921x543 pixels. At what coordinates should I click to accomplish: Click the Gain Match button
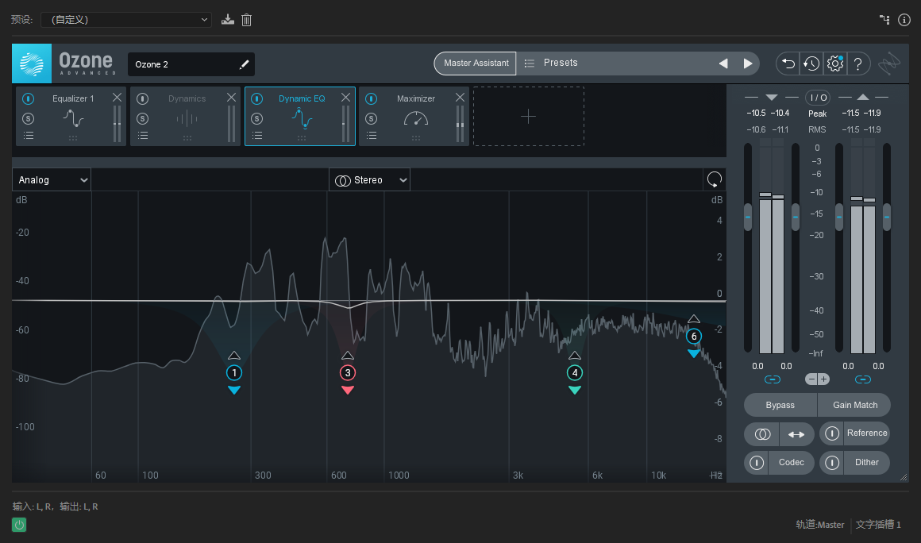point(854,405)
